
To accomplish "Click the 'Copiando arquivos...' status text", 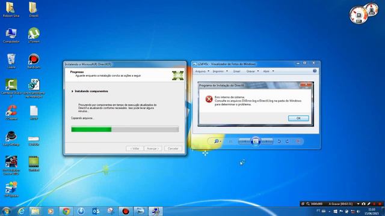I will coord(82,118).
